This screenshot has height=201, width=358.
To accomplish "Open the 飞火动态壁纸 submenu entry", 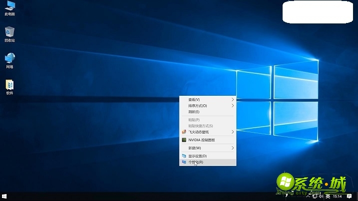I will 208,132.
